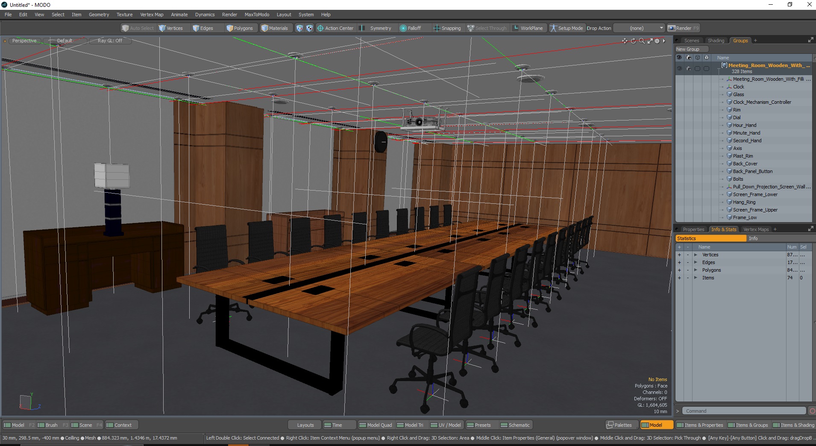Click the locator icon of the Clock item
816x446 pixels.
click(730, 87)
